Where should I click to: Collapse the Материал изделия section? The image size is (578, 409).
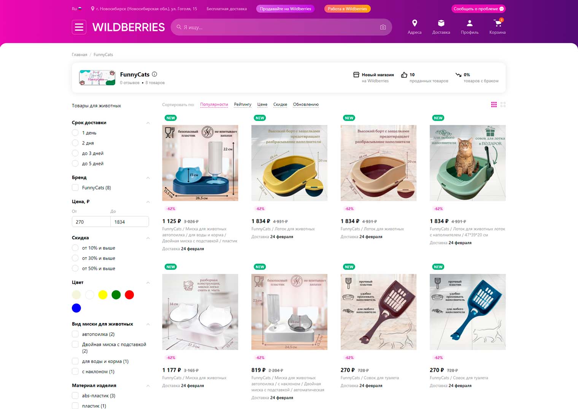click(148, 386)
